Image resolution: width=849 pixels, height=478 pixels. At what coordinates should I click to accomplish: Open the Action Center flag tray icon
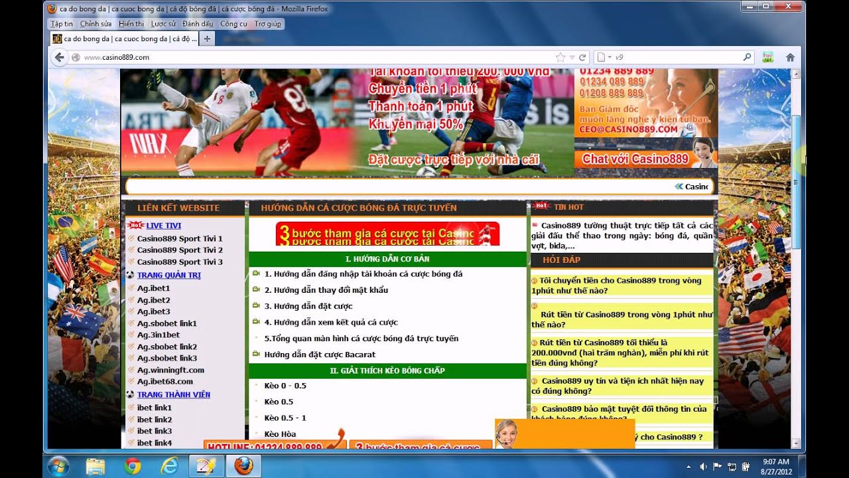click(718, 467)
